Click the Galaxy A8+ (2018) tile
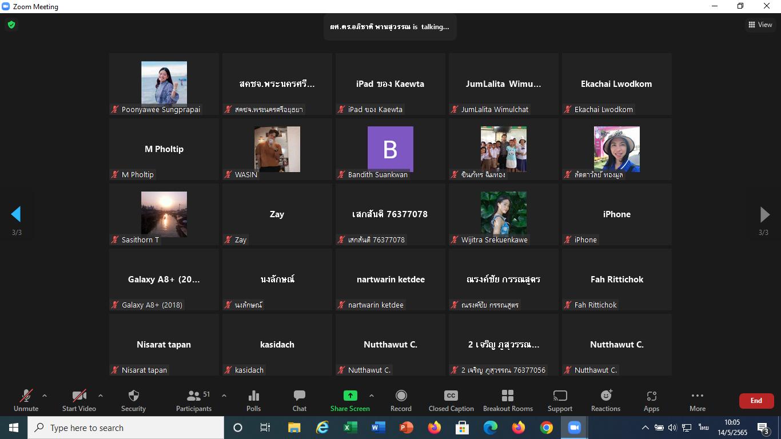 click(x=164, y=280)
